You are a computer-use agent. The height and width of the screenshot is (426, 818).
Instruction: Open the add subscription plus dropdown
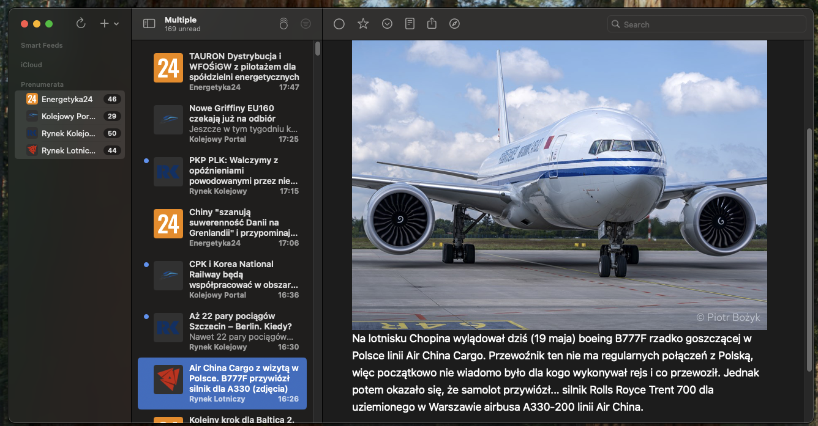tap(108, 24)
